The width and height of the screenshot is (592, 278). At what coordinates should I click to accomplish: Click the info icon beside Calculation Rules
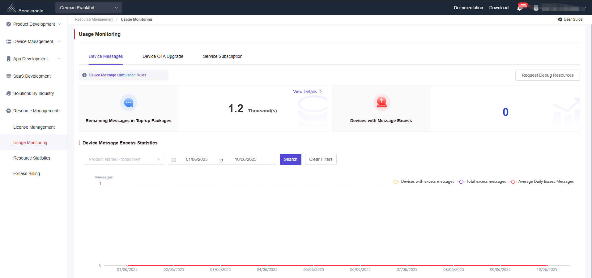pos(84,75)
